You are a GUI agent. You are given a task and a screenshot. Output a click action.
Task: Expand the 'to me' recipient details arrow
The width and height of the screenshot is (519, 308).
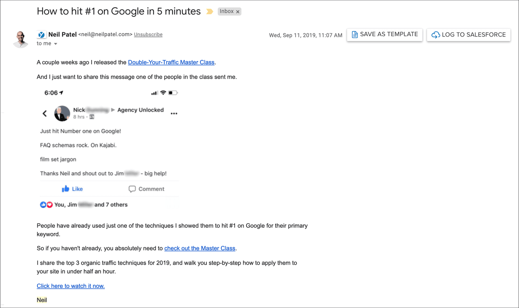[56, 44]
